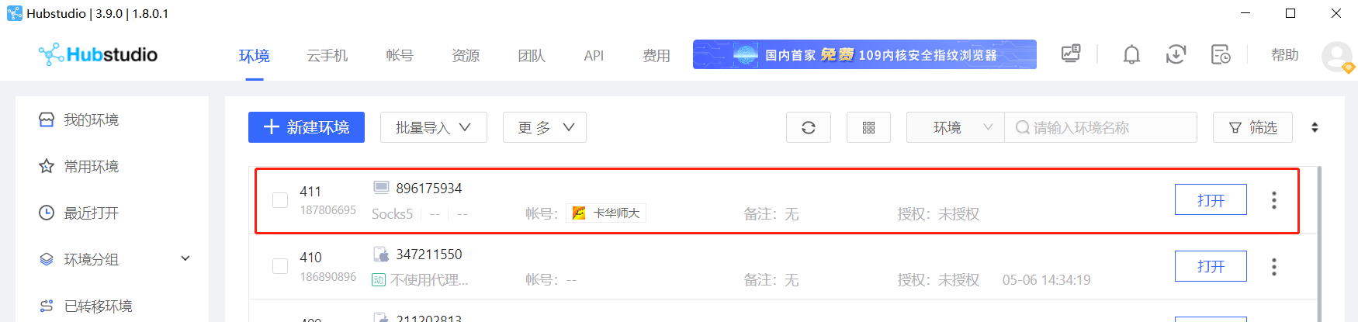Expand the 更多 dropdown
1358x322 pixels.
pyautogui.click(x=545, y=127)
